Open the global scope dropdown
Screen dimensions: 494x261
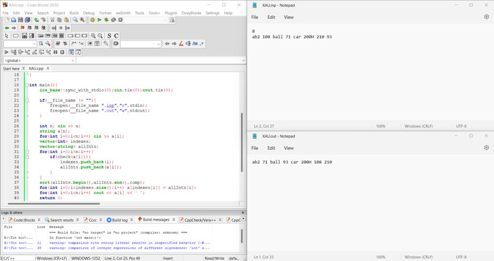point(73,61)
